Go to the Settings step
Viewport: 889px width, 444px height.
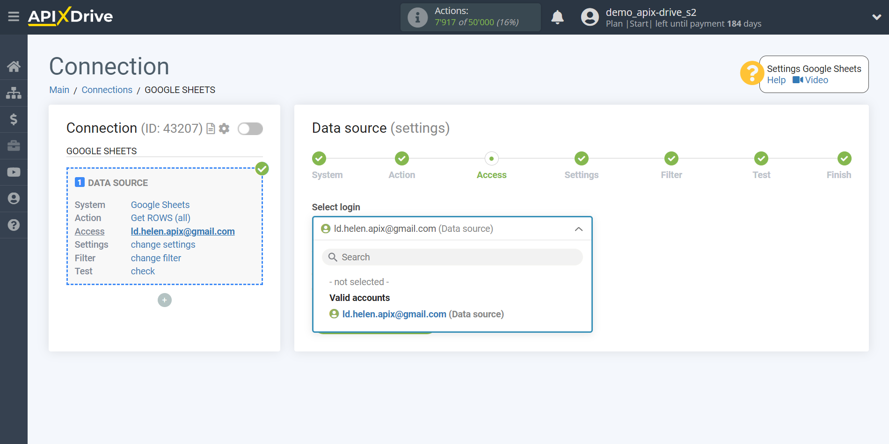(581, 158)
